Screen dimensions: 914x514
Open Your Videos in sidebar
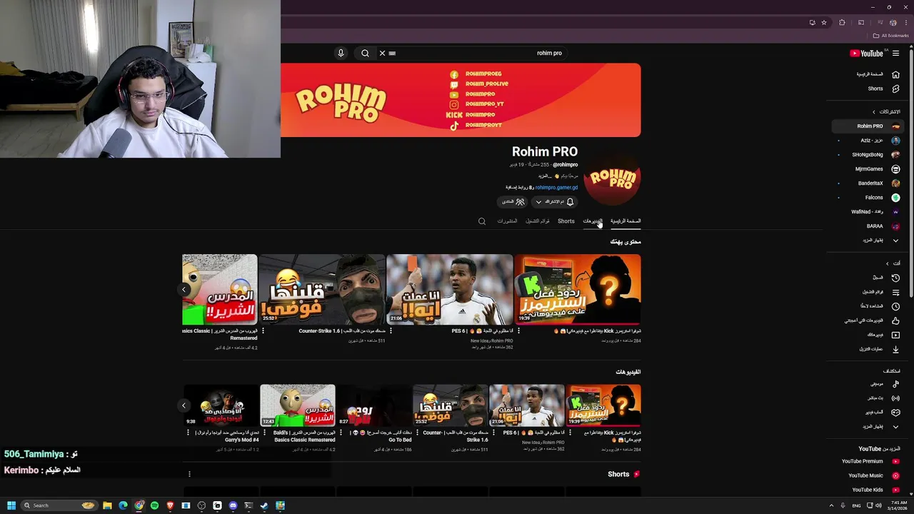point(867,334)
